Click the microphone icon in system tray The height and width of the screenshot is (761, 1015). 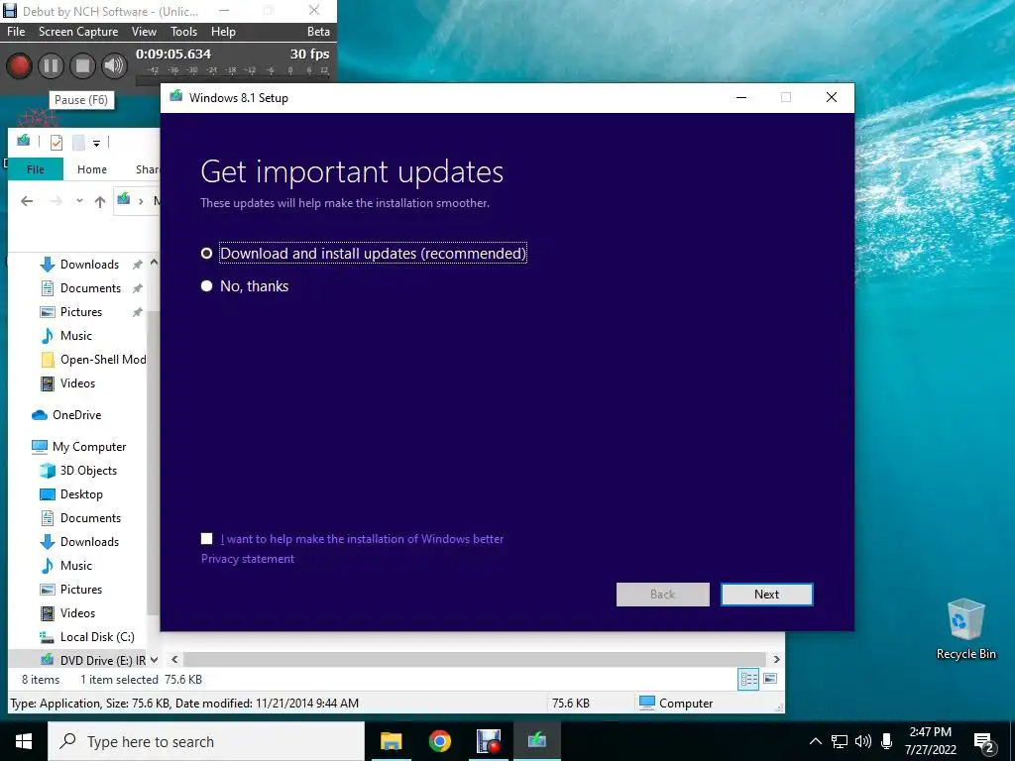tap(887, 741)
